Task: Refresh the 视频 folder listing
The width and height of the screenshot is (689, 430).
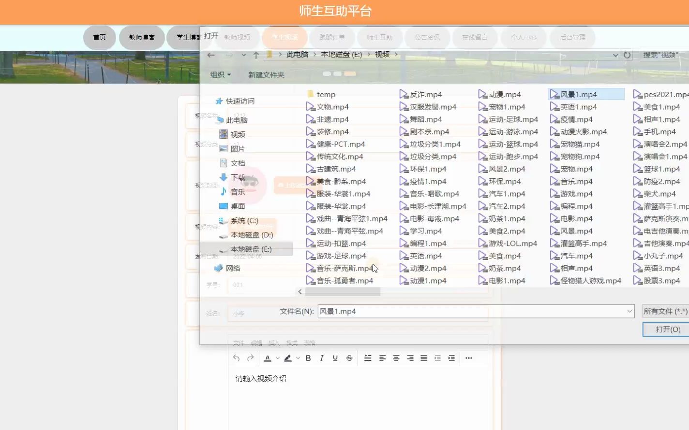Action: pos(627,55)
